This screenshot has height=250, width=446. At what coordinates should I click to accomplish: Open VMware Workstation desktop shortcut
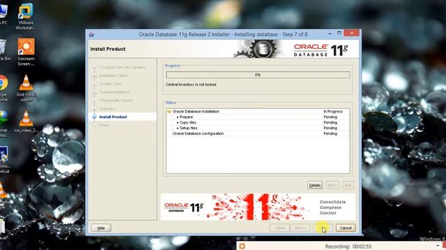tap(26, 17)
